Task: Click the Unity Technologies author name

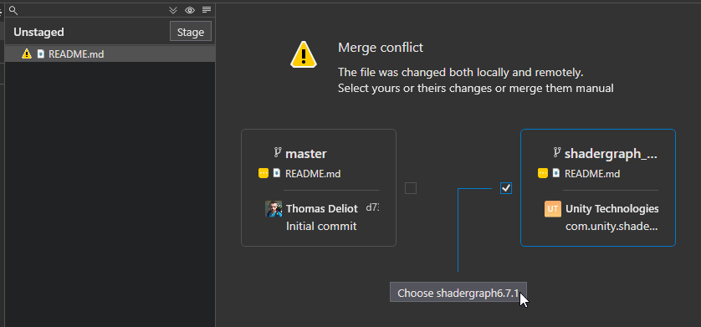Action: (612, 208)
